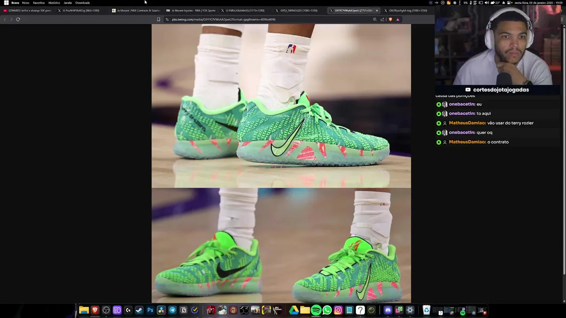
Task: Open Notion icon in taskbar
Action: 184,310
